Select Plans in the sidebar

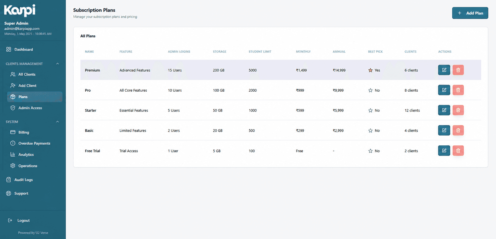35,97
